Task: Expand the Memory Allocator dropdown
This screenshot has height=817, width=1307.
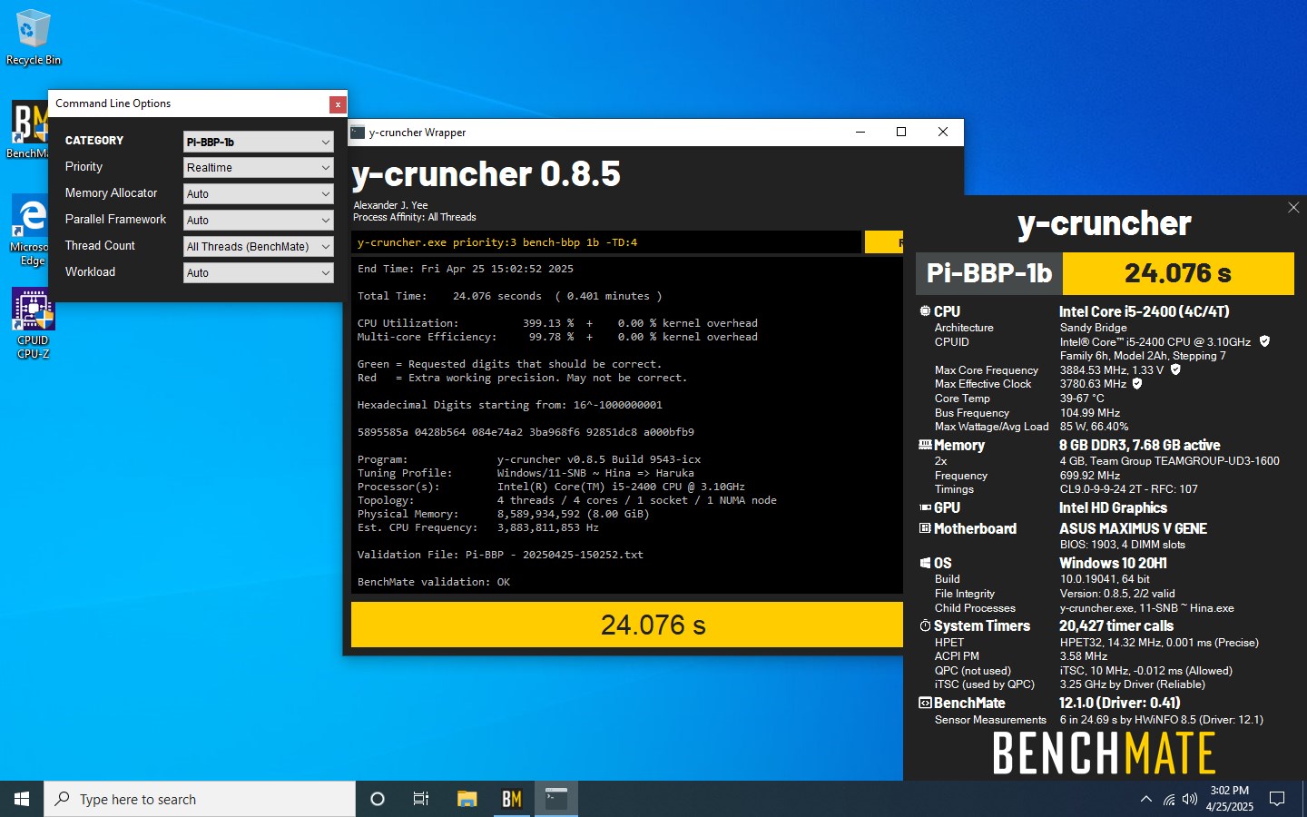Action: pyautogui.click(x=258, y=194)
